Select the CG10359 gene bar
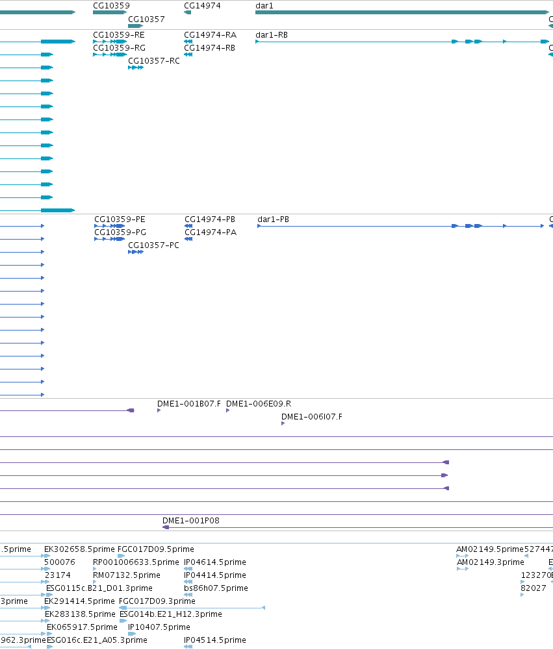Screen dimensions: 553x650 coord(110,12)
